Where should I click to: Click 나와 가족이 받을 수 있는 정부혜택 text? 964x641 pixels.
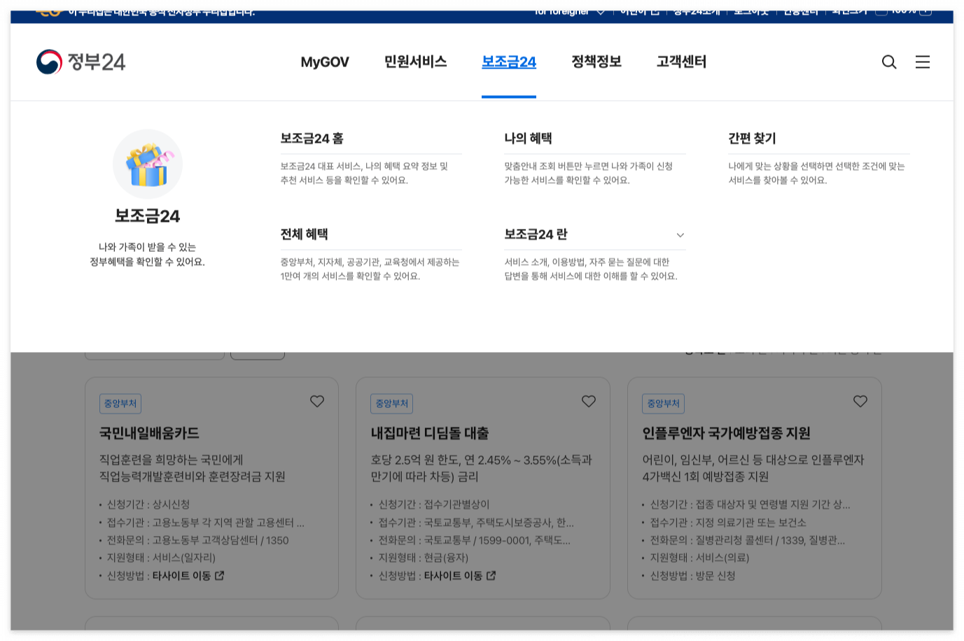click(x=148, y=254)
